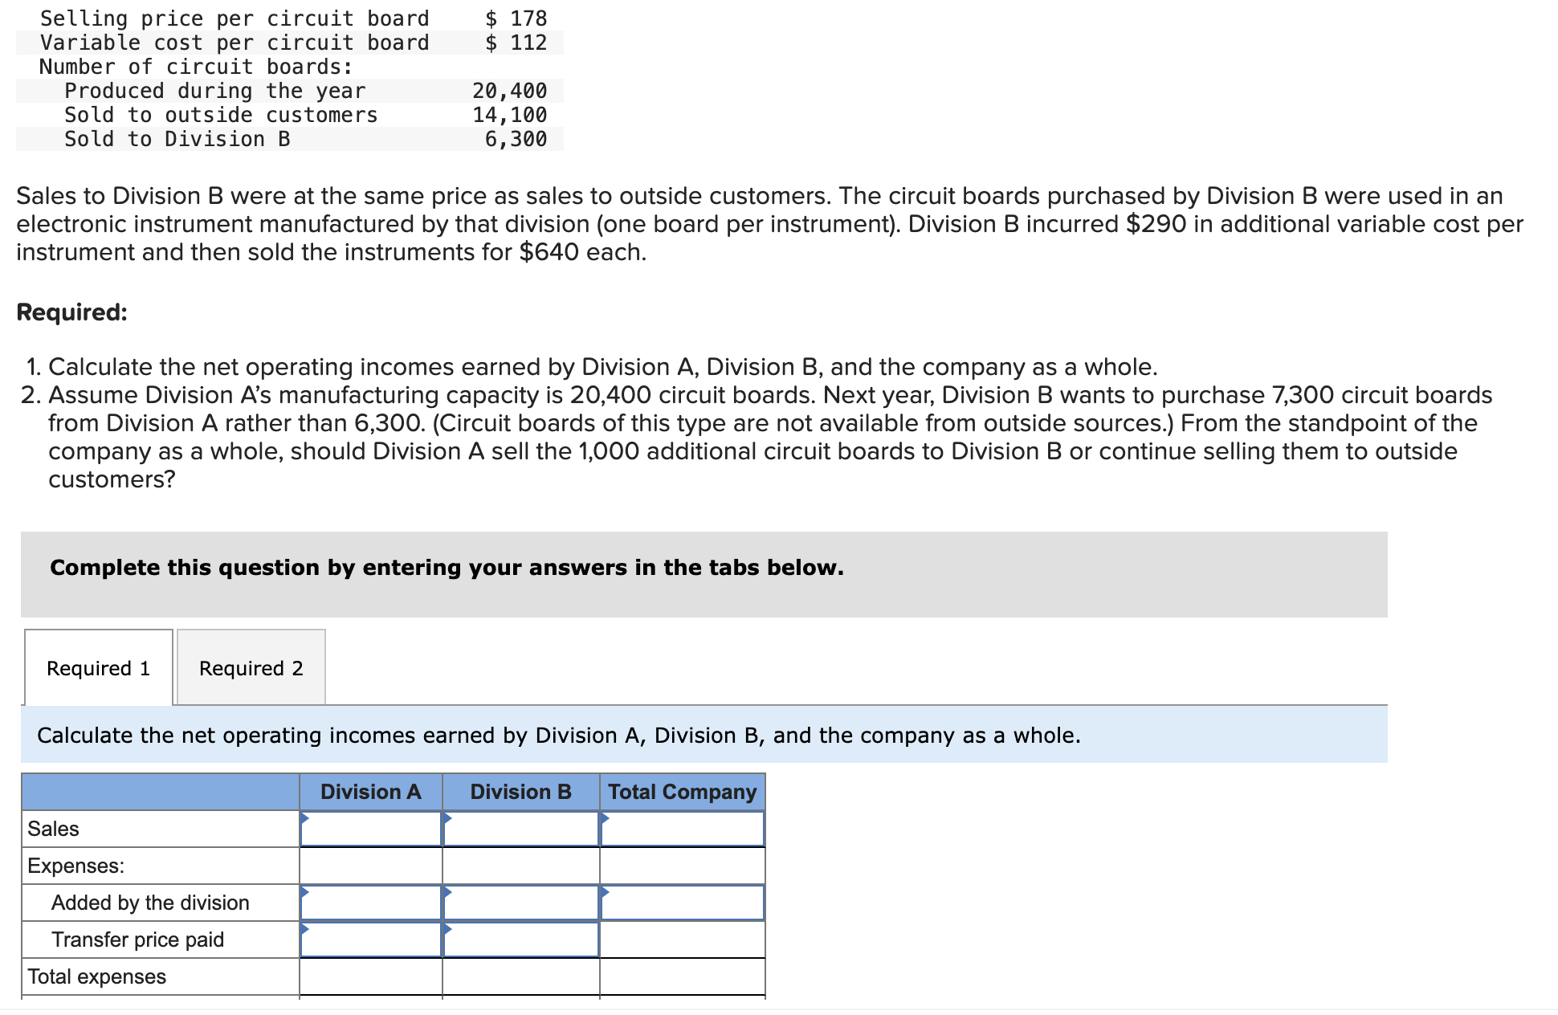
Task: Open the Required 1 tab
Action: 98,668
